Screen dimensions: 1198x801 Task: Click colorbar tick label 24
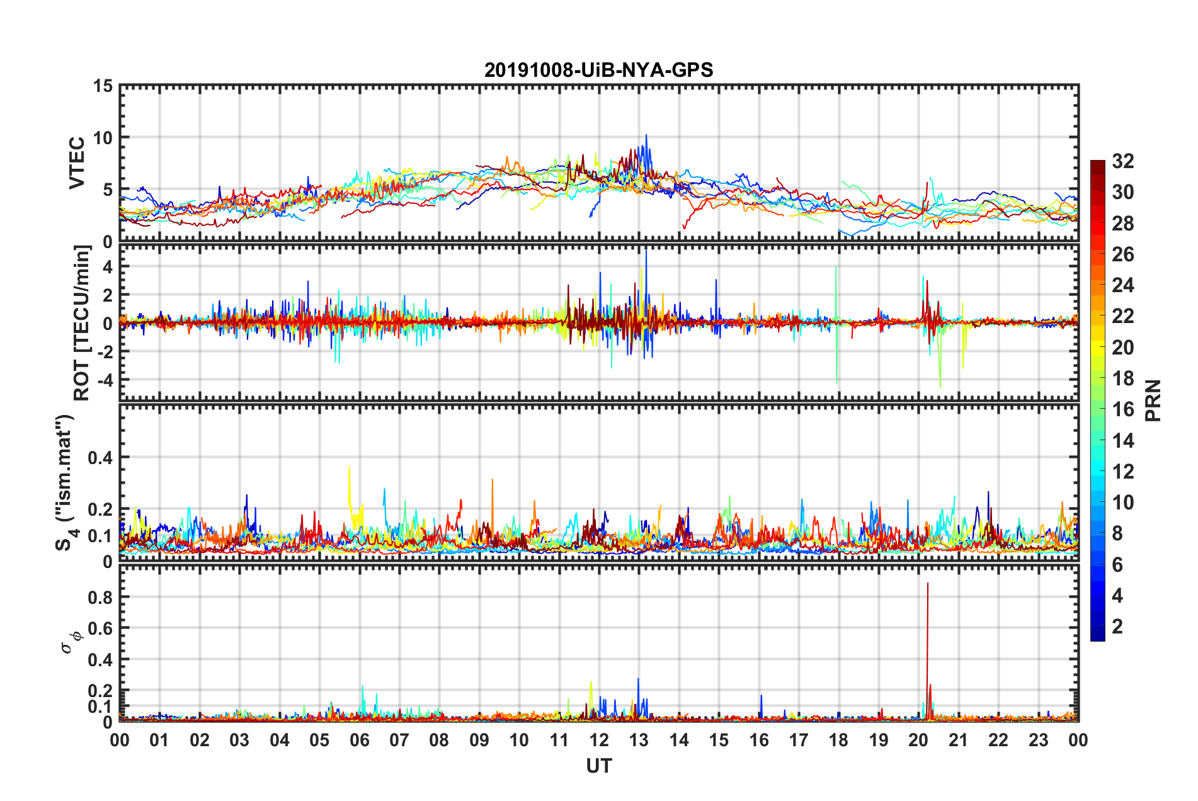pos(1123,285)
